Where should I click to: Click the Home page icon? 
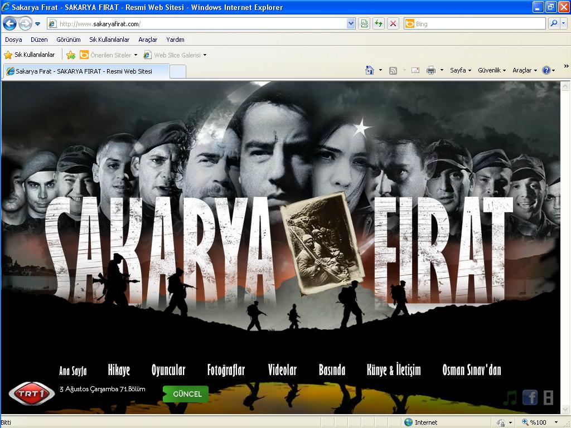click(370, 70)
